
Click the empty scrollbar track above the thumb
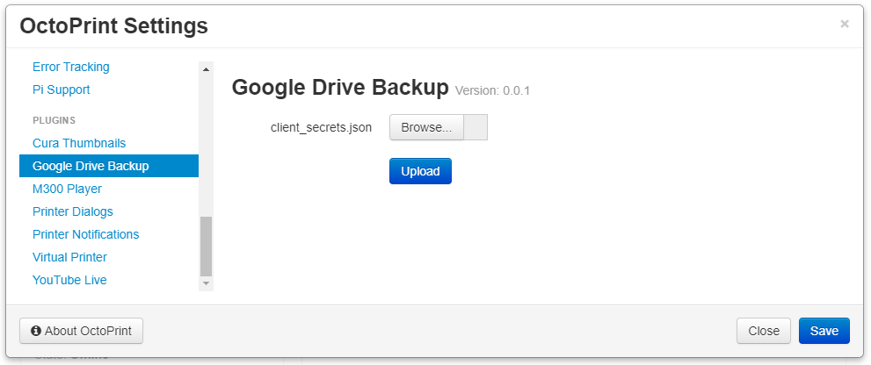[x=206, y=146]
